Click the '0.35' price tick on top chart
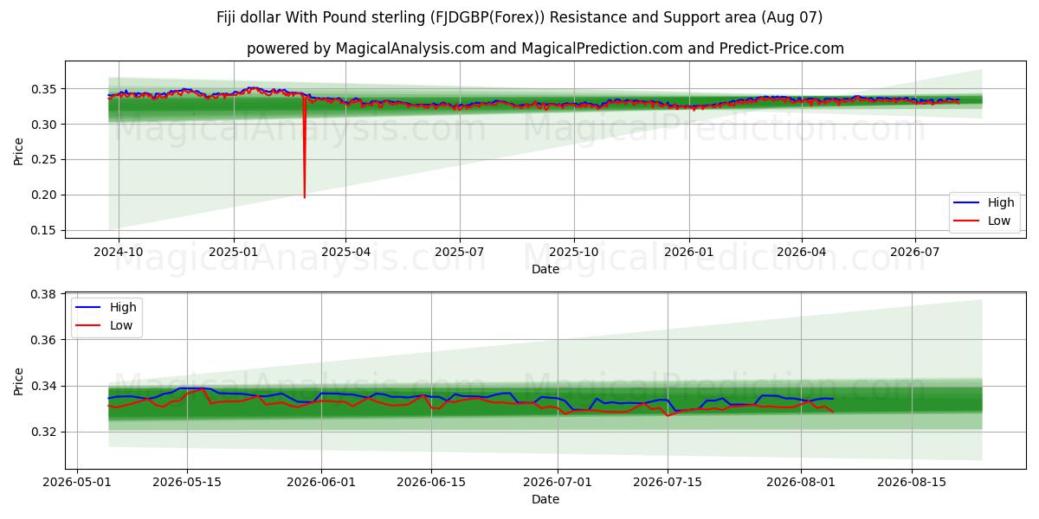The height and width of the screenshot is (519, 1039). (45, 89)
